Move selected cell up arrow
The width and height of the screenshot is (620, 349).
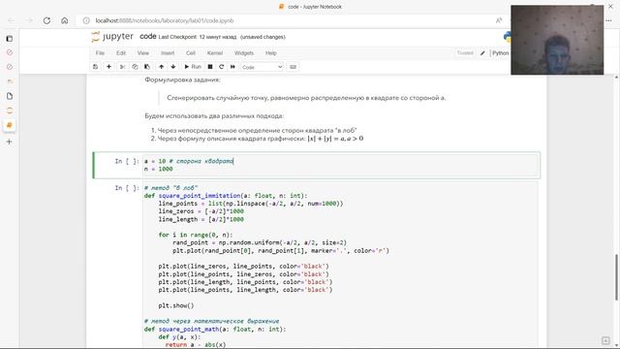point(161,67)
